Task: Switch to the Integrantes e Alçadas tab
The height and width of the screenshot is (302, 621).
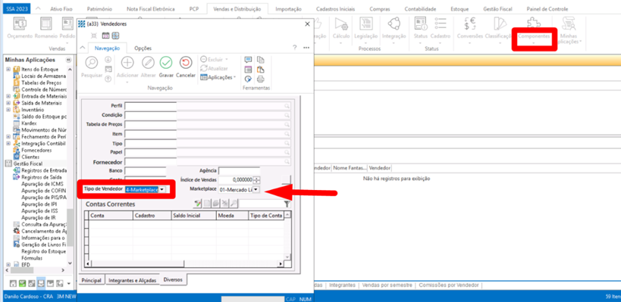Action: pyautogui.click(x=132, y=280)
